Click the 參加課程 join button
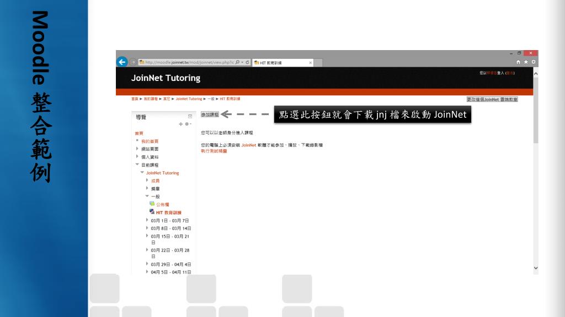This screenshot has width=565, height=317. pos(210,114)
